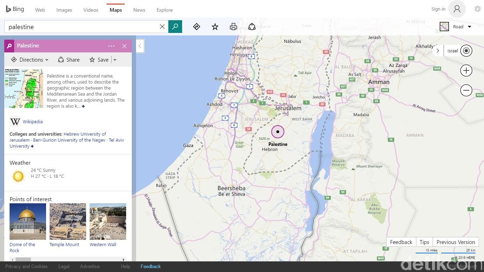
Task: Go to the News tab
Action: point(139,10)
